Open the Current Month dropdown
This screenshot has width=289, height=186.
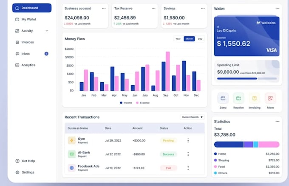coord(192,117)
